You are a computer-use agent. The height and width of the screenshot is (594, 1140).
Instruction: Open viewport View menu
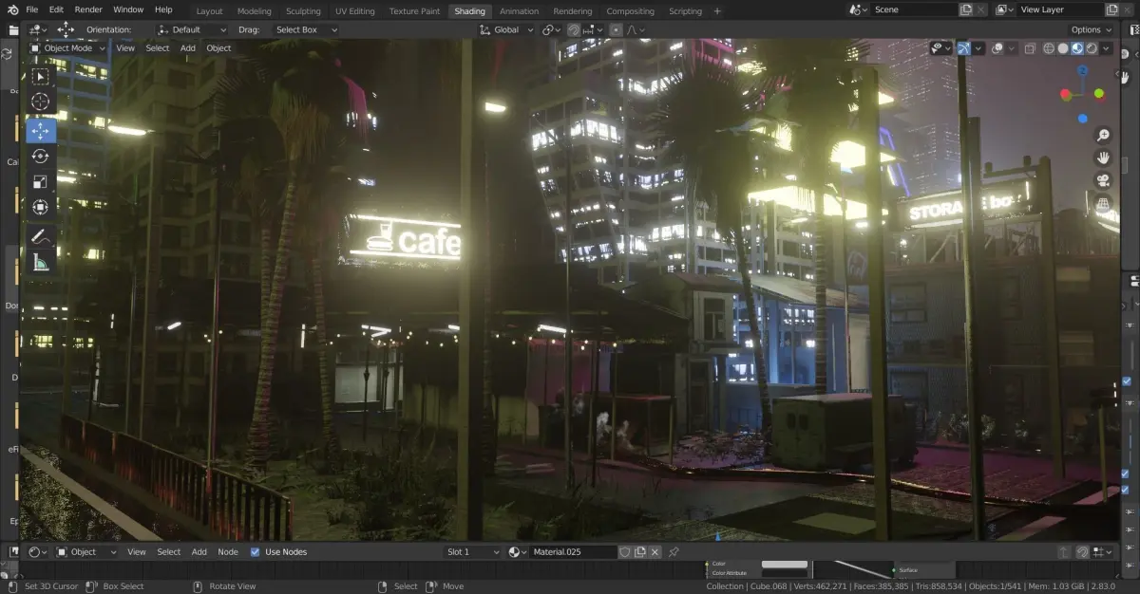pos(125,48)
